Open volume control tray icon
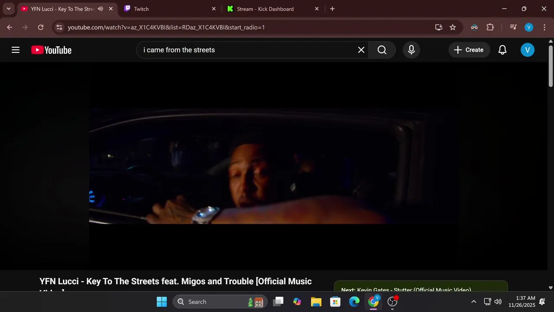 coord(498,302)
